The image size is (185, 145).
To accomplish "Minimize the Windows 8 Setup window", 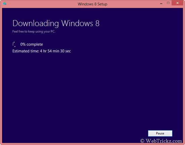I will point(161,4).
